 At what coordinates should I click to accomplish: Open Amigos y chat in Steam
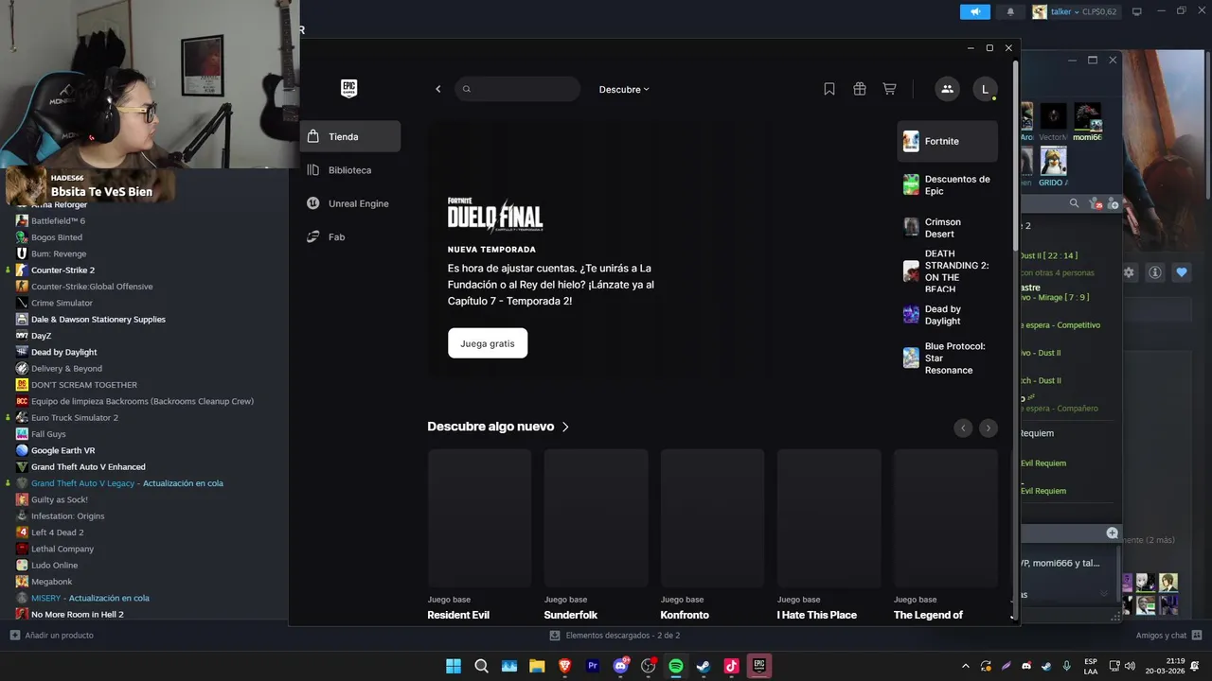pos(1168,636)
